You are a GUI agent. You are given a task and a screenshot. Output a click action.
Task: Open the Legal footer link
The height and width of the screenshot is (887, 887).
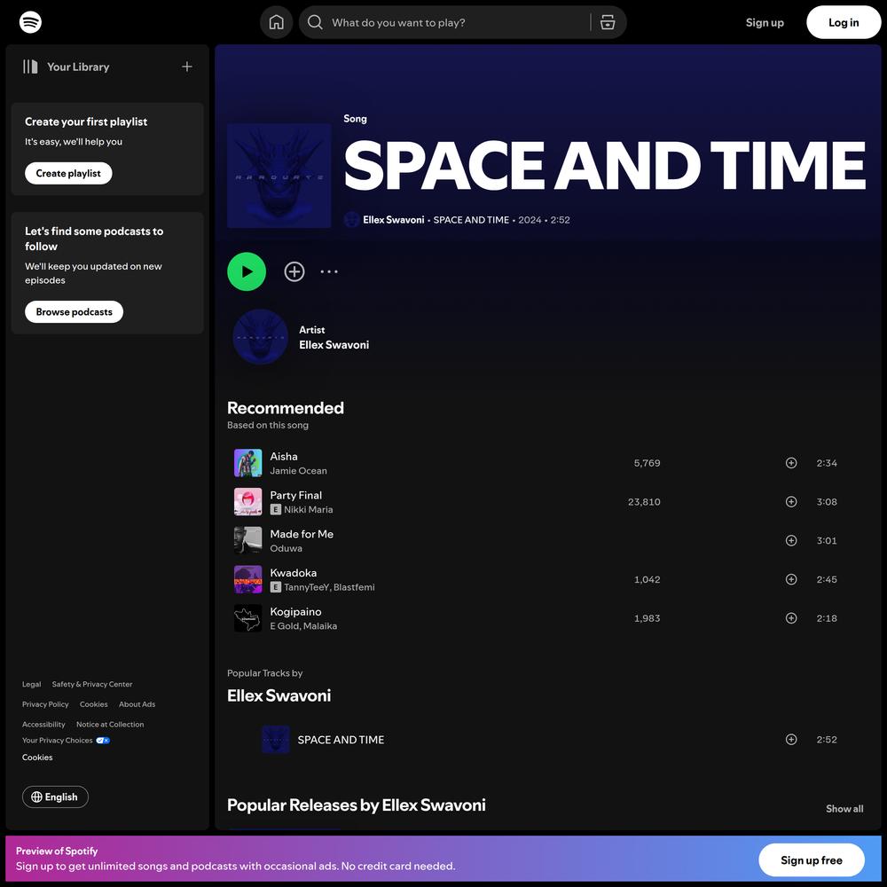pyautogui.click(x=32, y=684)
